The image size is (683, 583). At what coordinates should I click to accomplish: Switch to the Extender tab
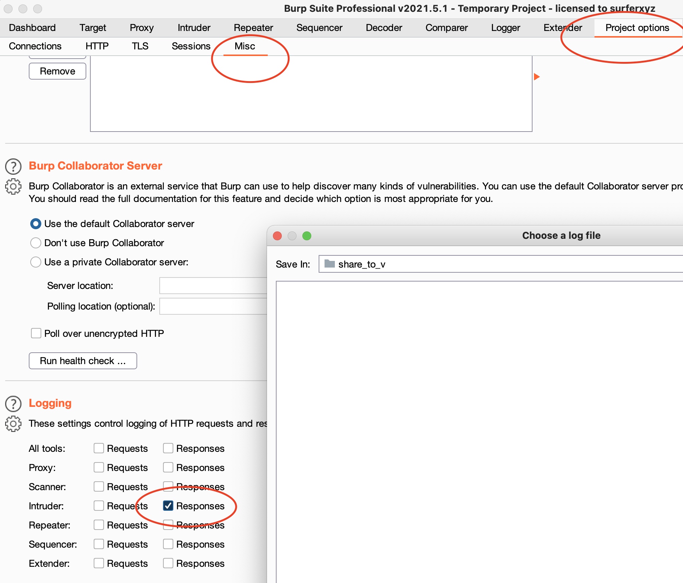[563, 28]
